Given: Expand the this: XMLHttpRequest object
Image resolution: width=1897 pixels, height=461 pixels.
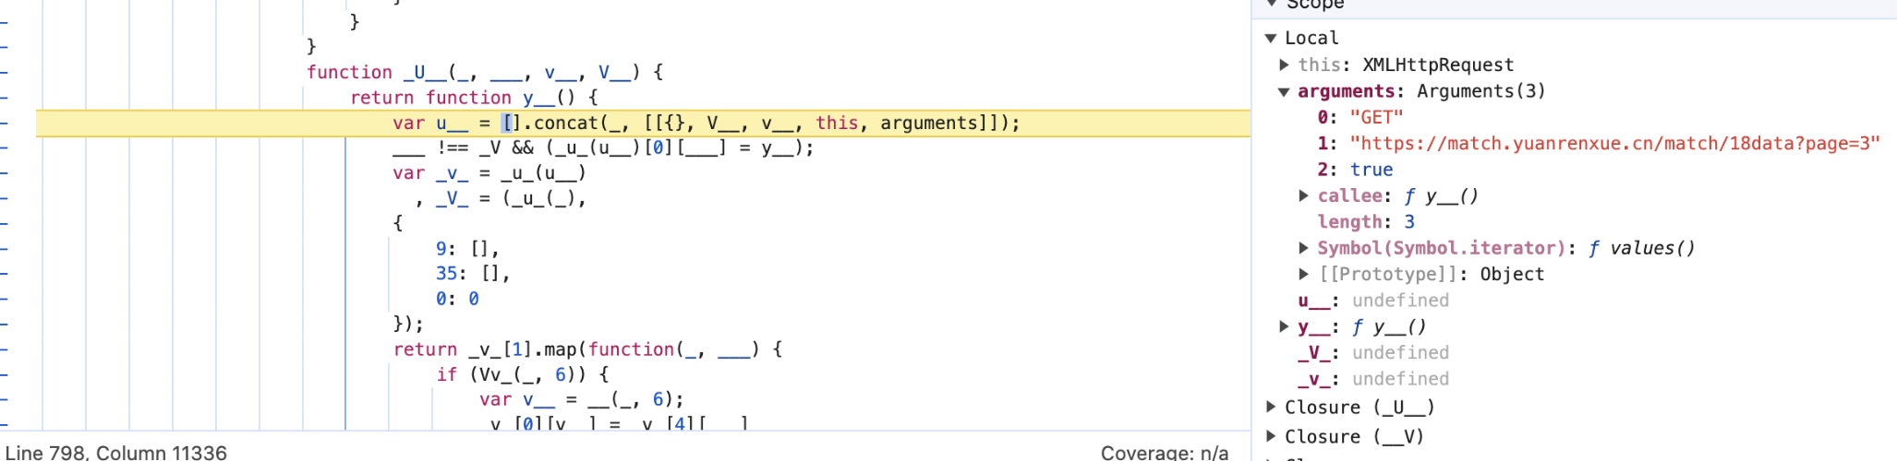Looking at the screenshot, I should [1284, 65].
